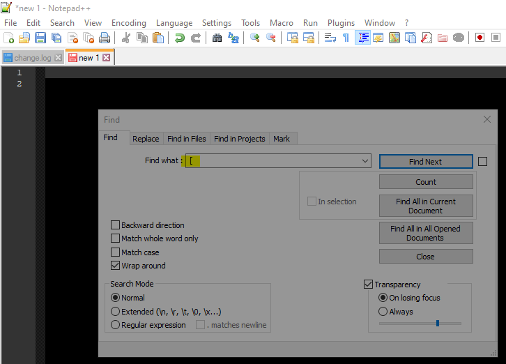Enable Match whole word only checkbox
Image resolution: width=506 pixels, height=364 pixels.
115,238
